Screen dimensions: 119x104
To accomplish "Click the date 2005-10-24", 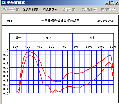I will (x=106, y=21).
